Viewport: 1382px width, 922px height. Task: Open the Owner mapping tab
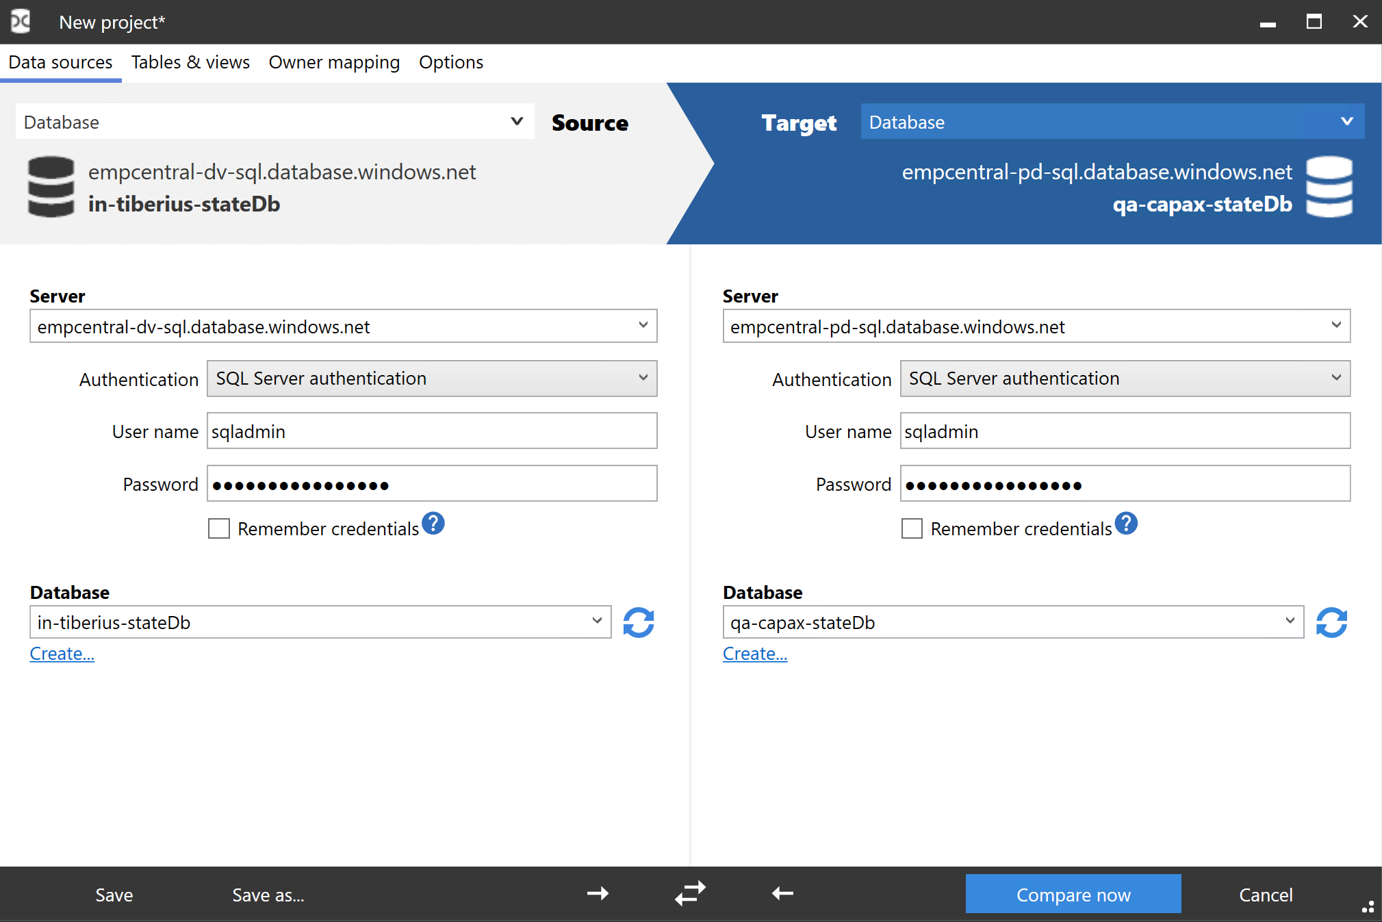334,62
